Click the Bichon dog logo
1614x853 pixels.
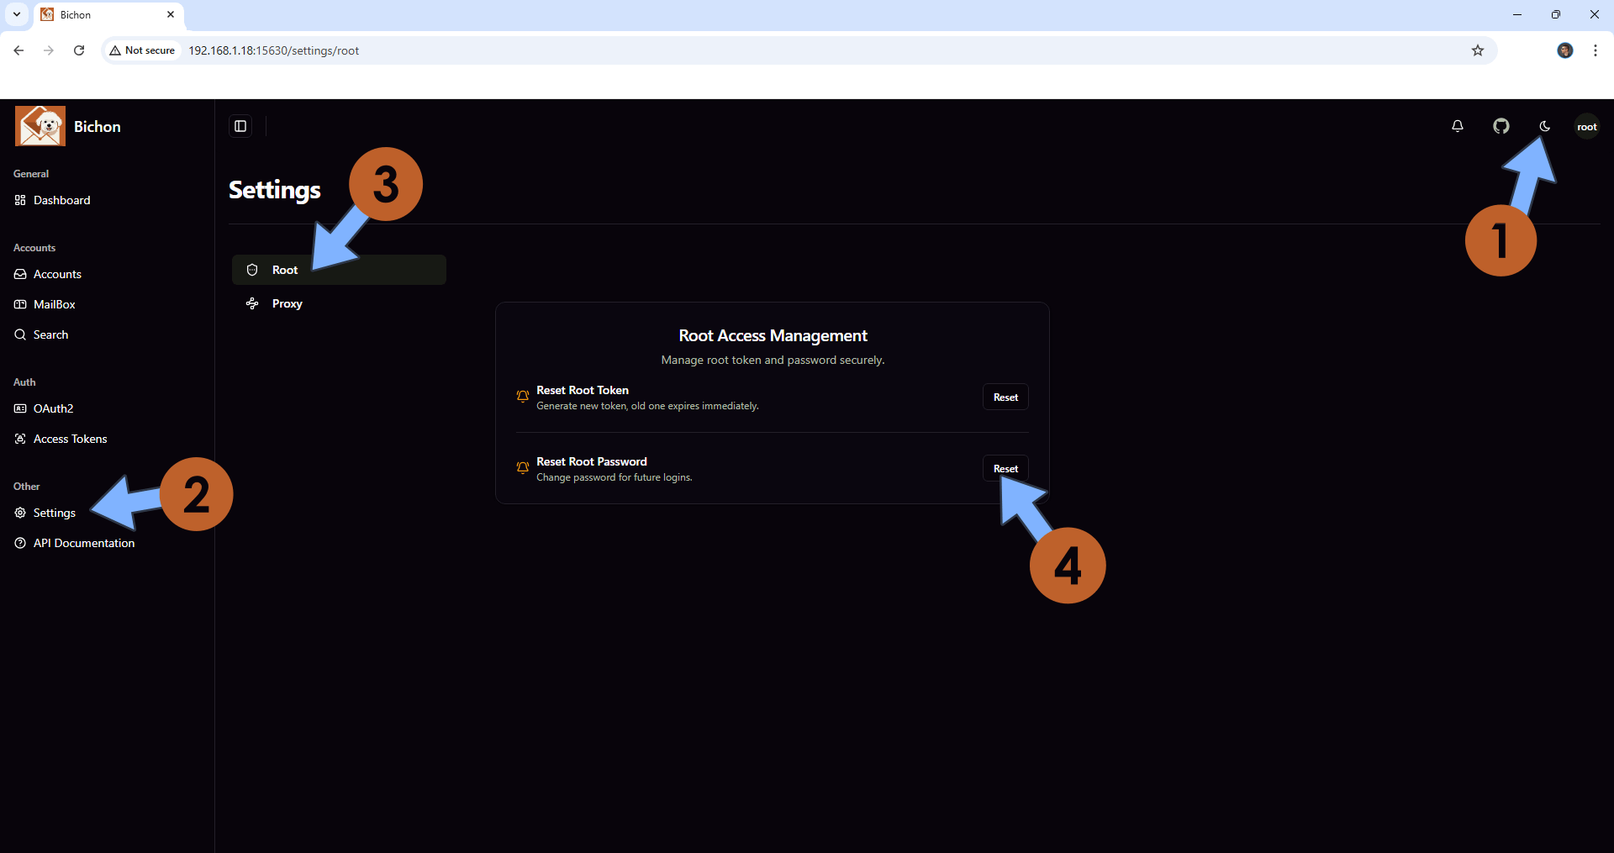click(x=40, y=124)
